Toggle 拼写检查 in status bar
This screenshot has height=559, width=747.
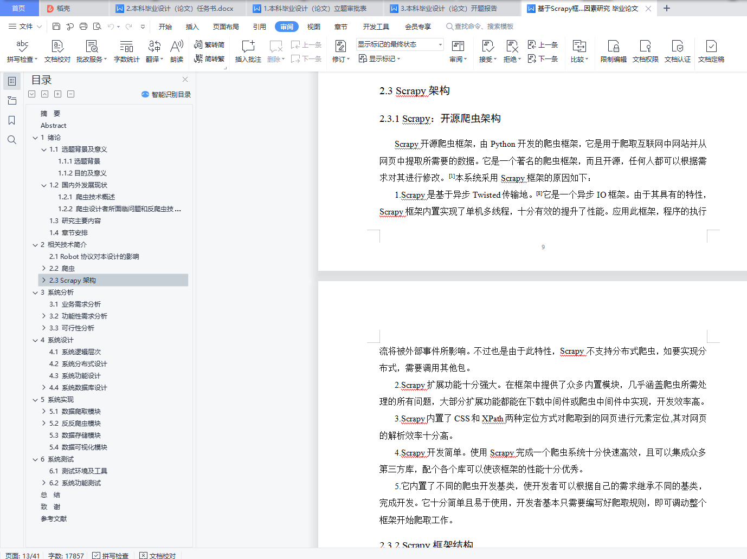click(x=111, y=555)
